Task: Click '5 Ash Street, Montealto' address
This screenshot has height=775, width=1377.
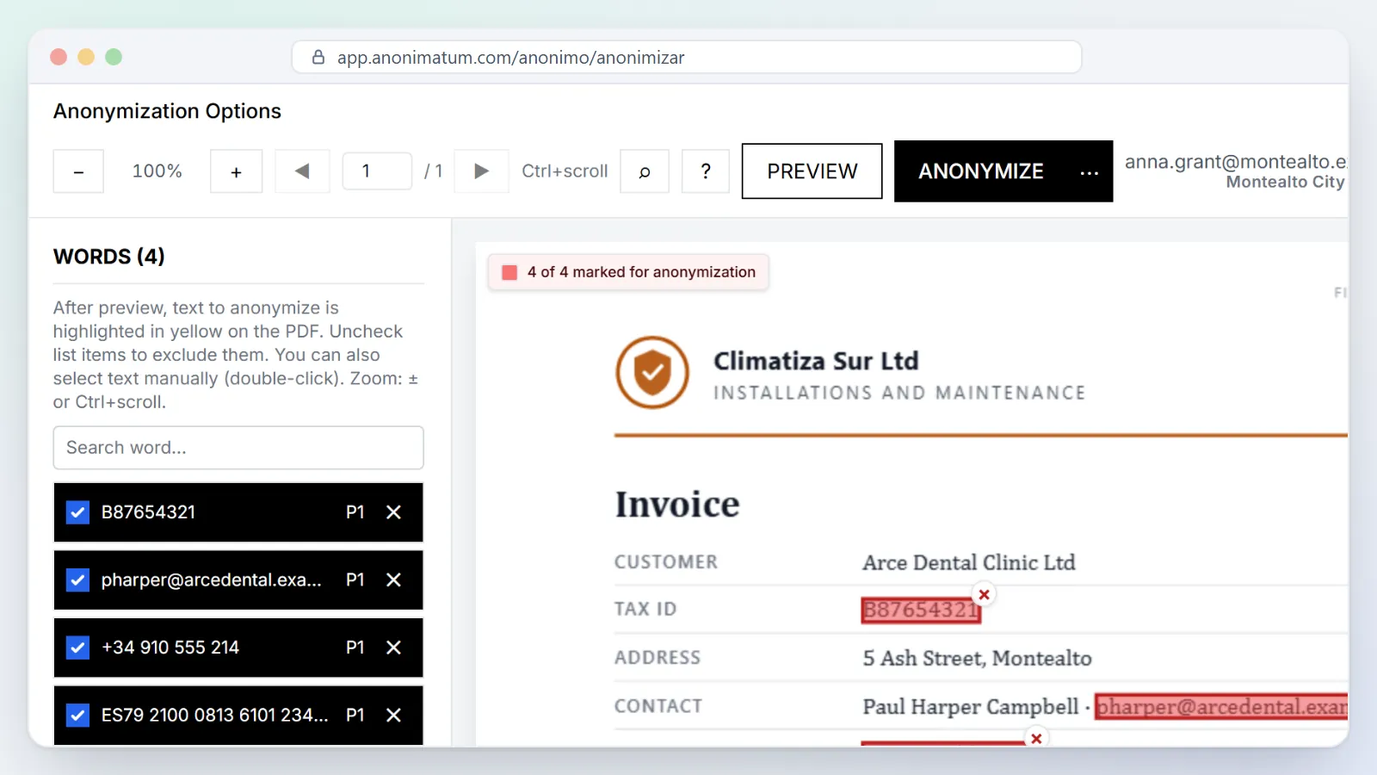Action: [x=977, y=659]
